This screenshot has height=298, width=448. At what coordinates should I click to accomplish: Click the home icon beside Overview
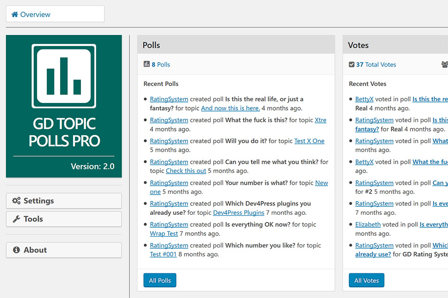tap(15, 14)
